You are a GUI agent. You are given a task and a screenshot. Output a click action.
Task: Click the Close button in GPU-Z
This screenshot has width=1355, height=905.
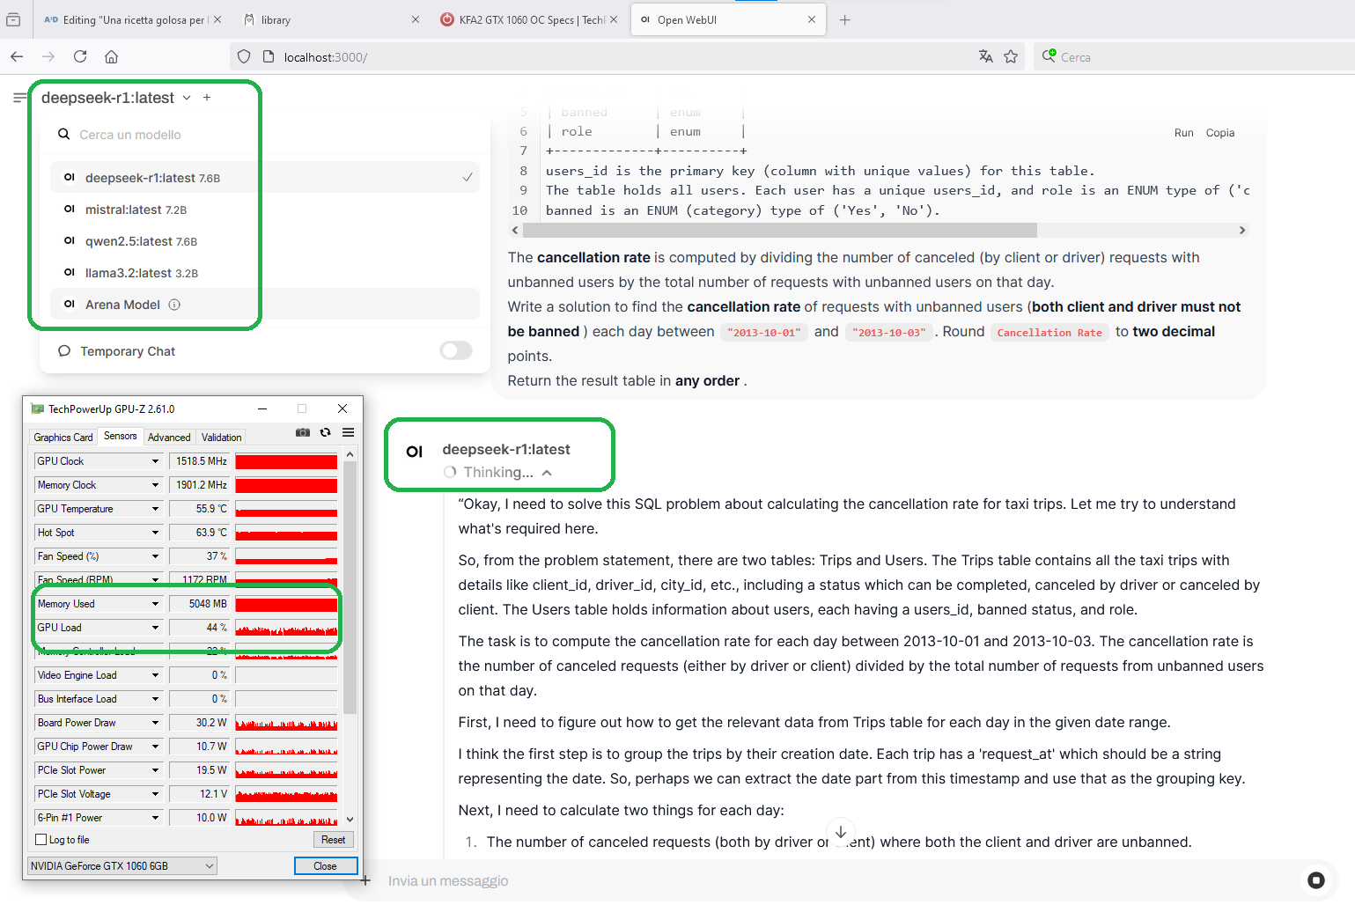click(x=326, y=866)
